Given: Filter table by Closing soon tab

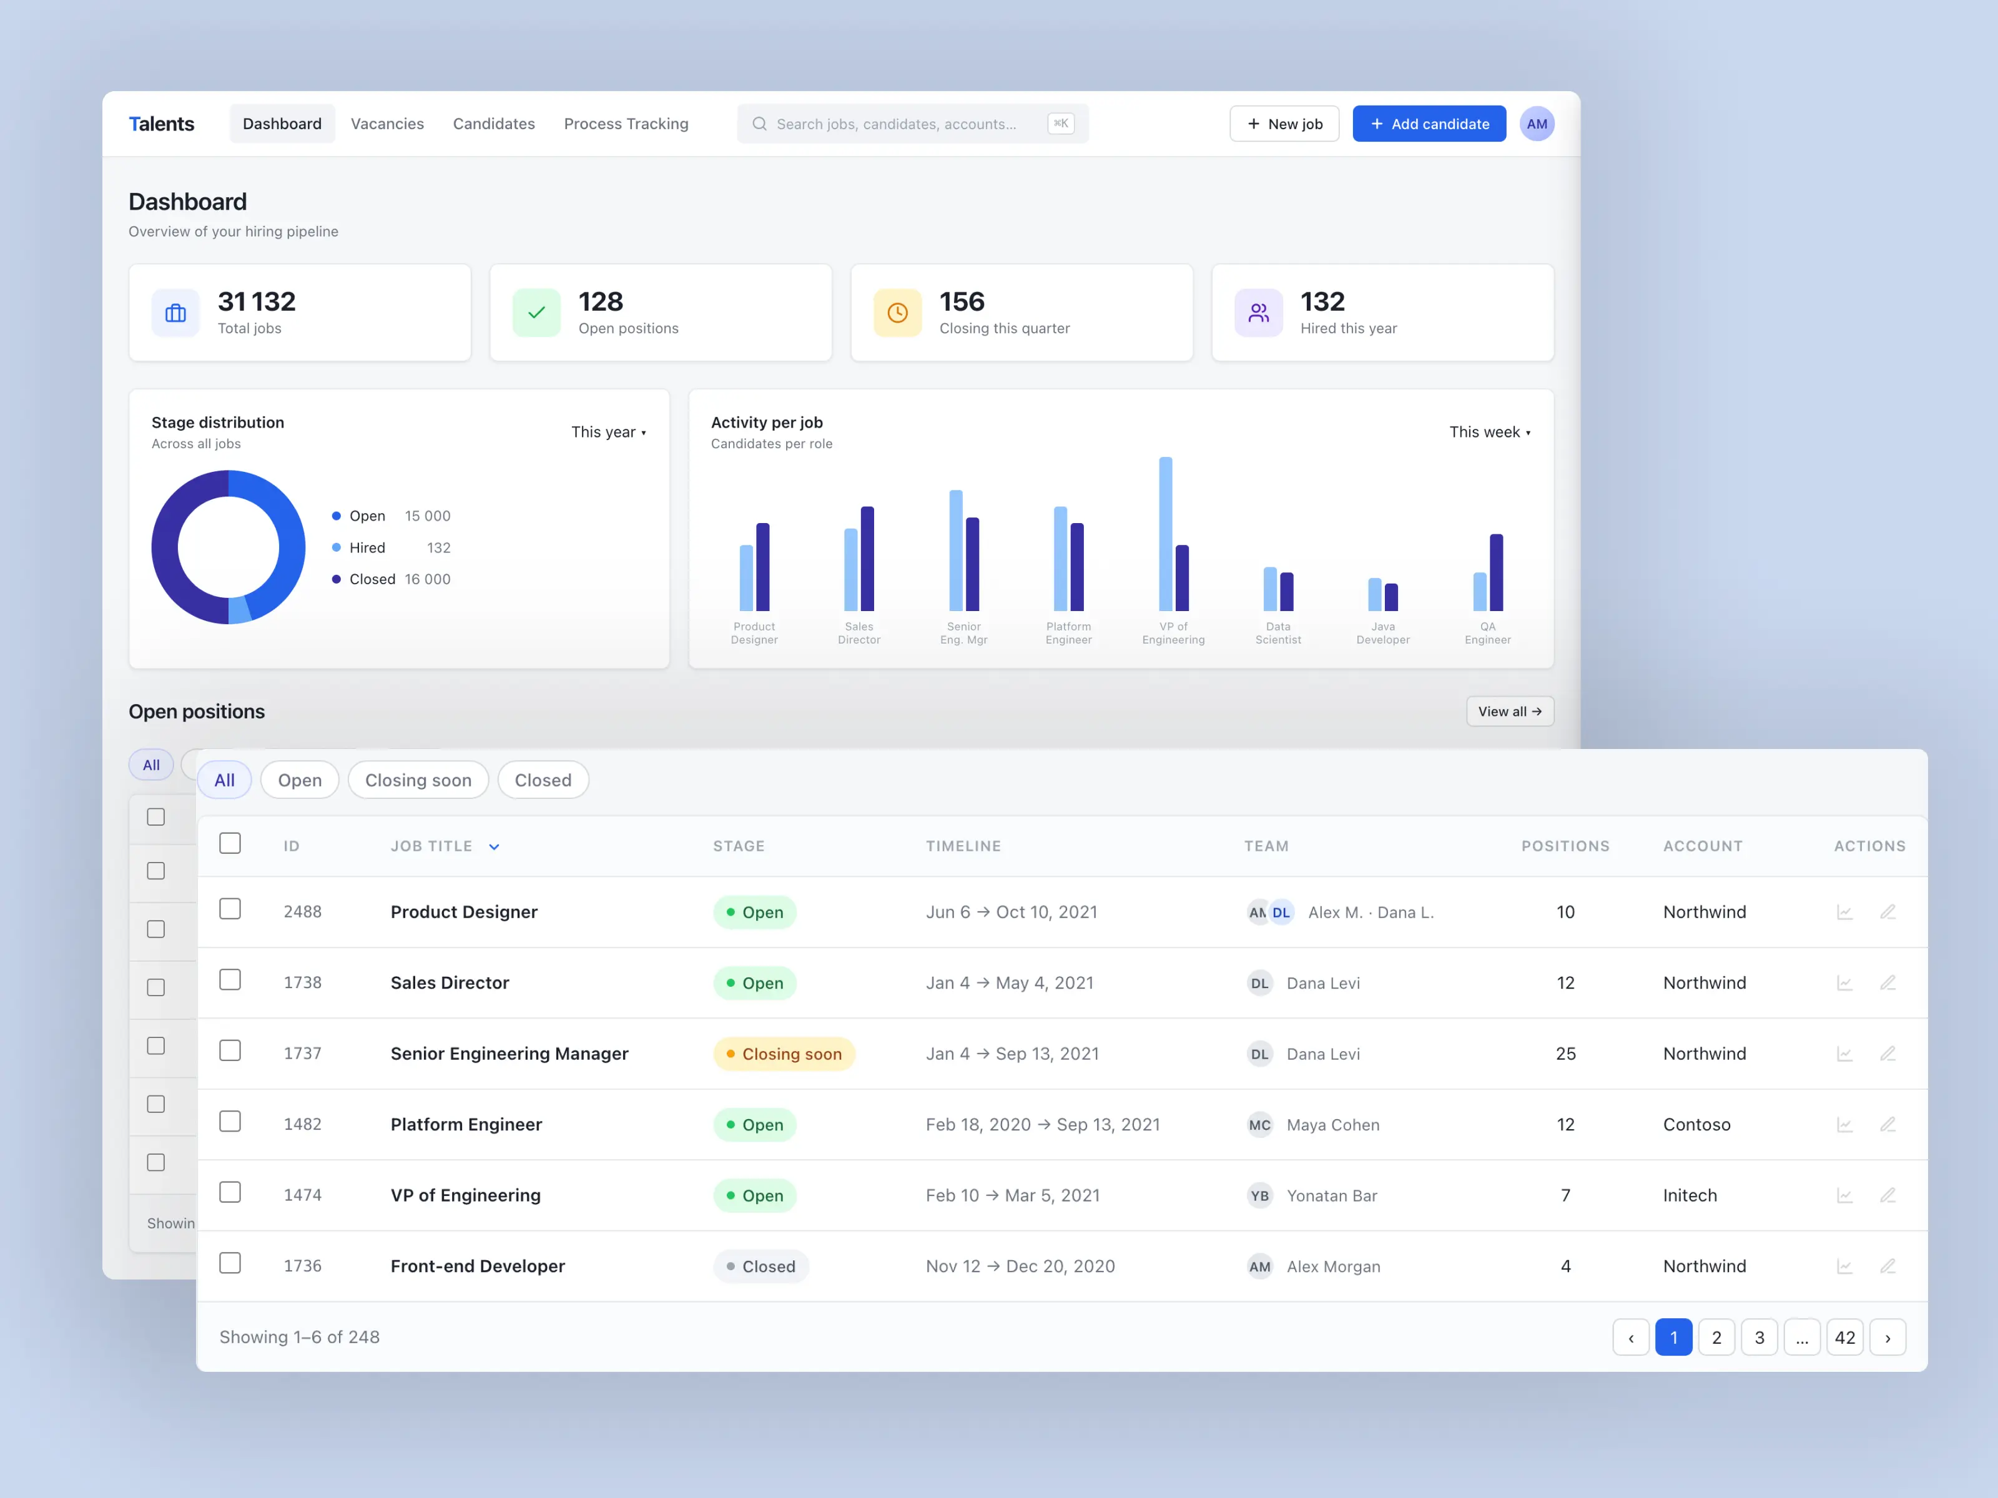Looking at the screenshot, I should coord(418,780).
